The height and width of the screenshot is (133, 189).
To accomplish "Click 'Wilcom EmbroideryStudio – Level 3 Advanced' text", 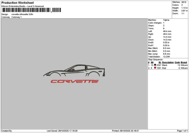I will click(x=23, y=6).
